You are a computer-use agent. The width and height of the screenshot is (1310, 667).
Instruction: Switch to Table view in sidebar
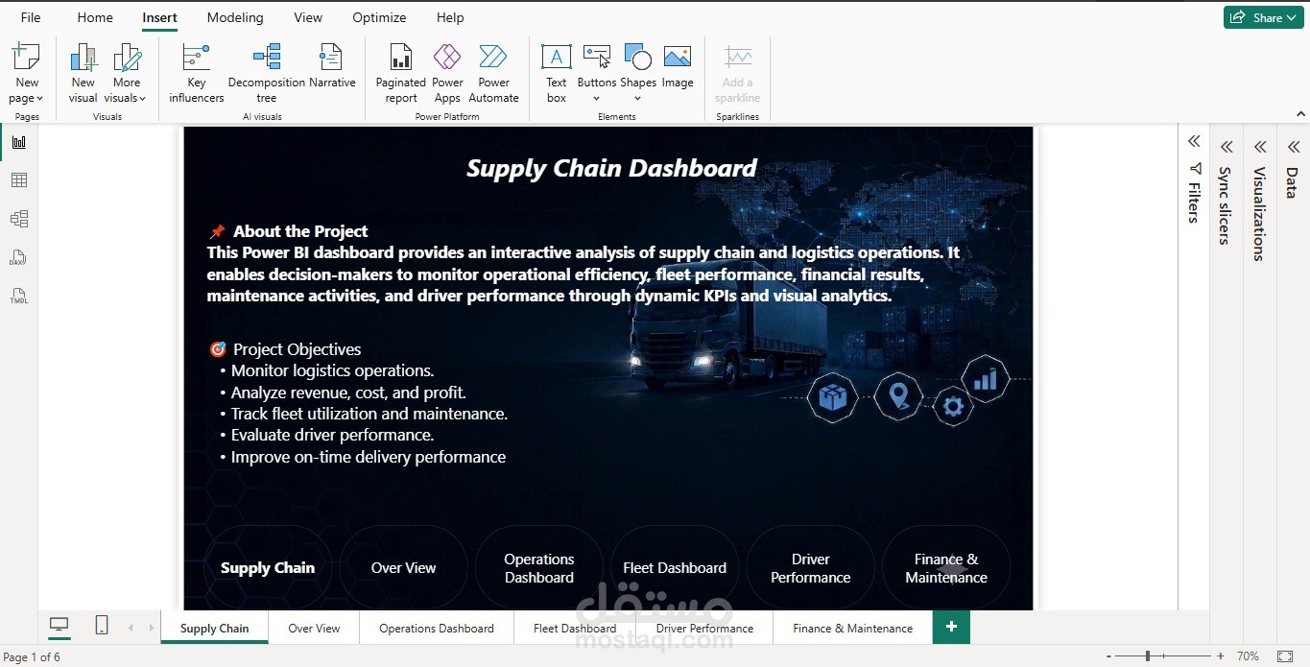pos(19,180)
